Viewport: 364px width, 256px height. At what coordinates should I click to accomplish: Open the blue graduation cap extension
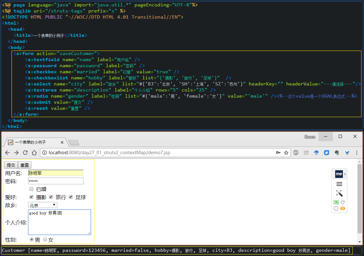click(x=316, y=153)
